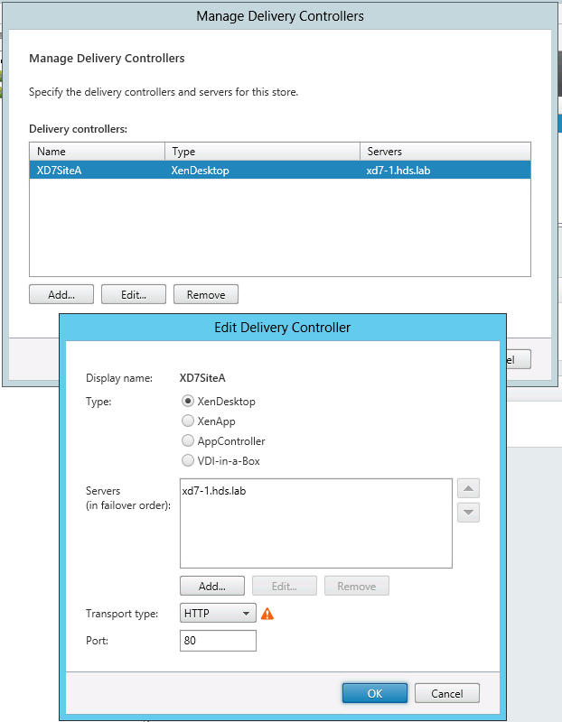Select the XD7SiteA row in controllers list

280,170
